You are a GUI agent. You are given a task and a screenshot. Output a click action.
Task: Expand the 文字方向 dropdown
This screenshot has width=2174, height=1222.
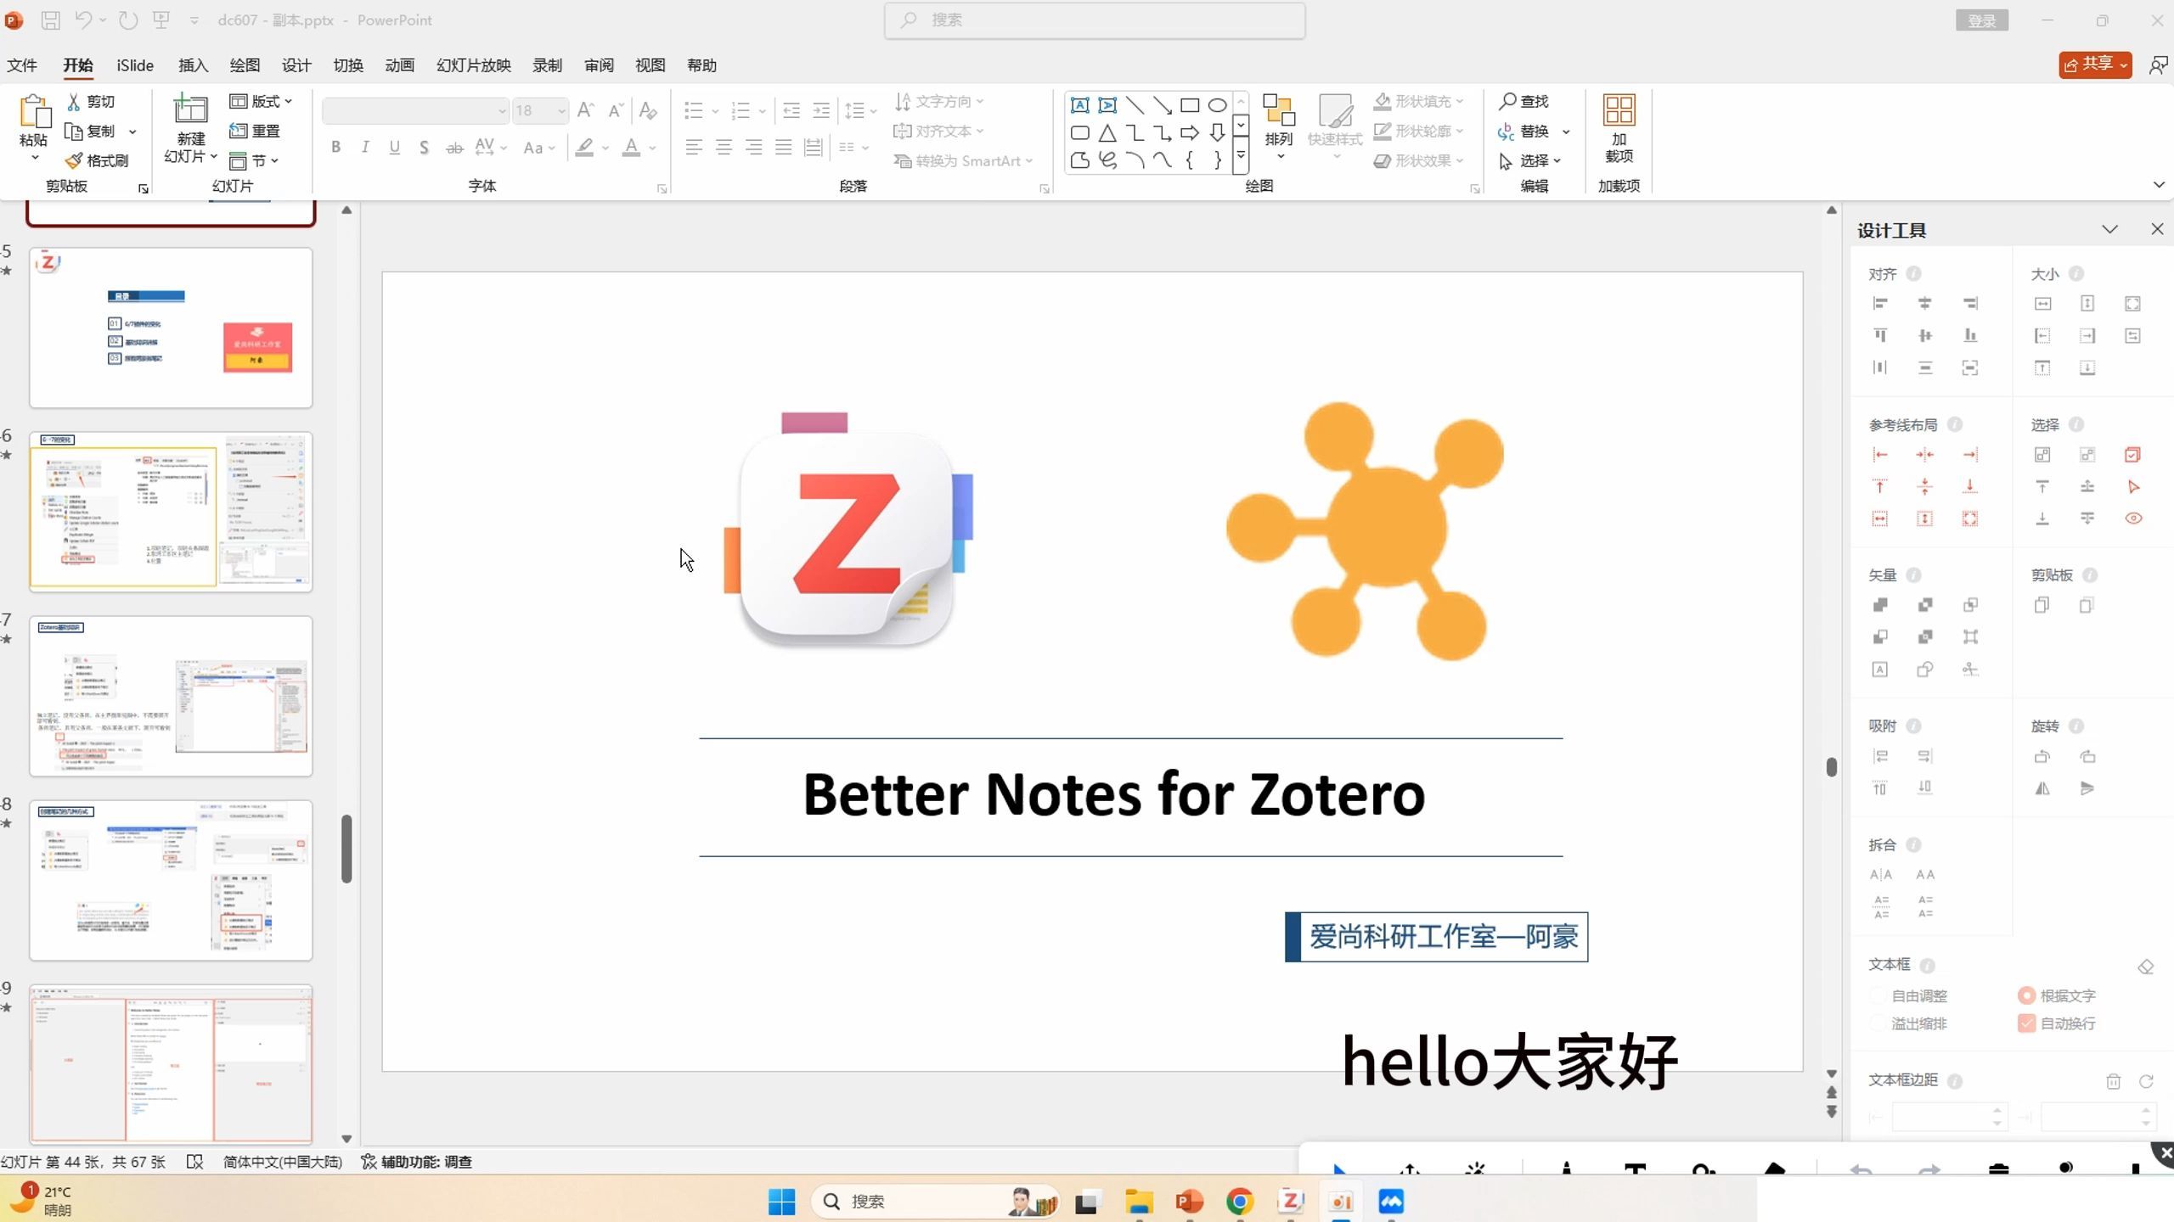[980, 101]
